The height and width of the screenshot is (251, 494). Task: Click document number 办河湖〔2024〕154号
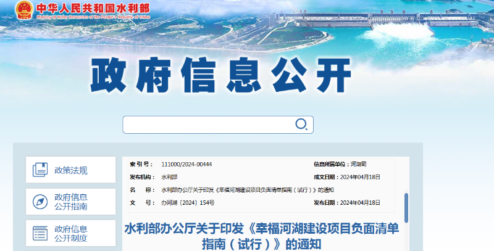188,203
